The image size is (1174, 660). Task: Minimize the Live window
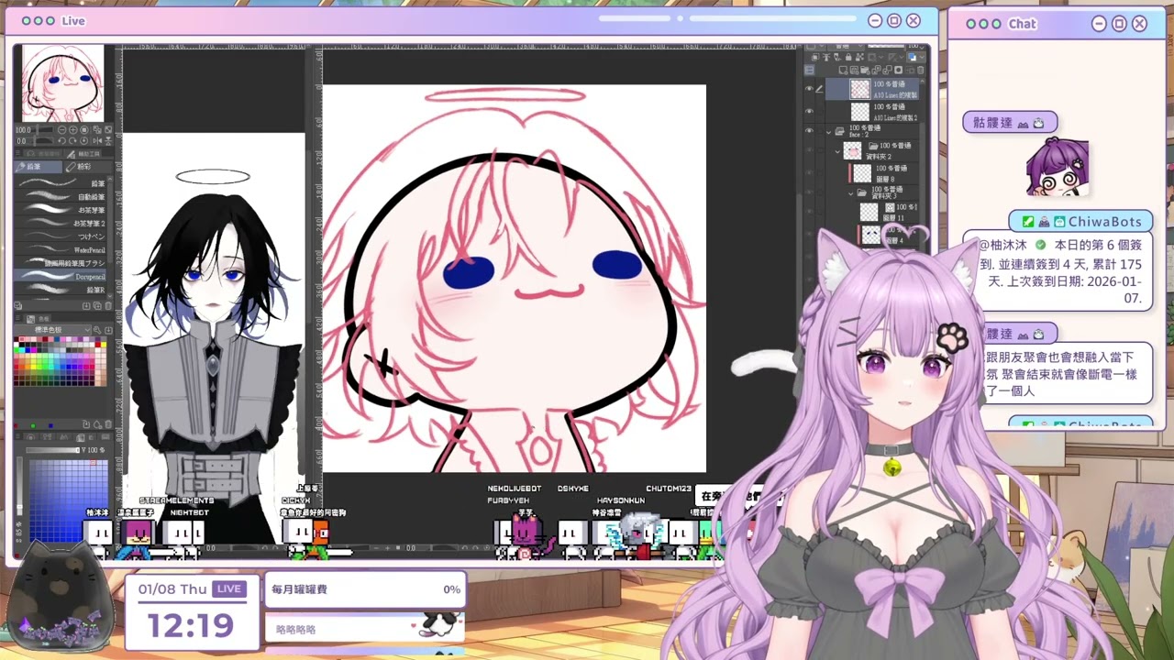pyautogui.click(x=874, y=20)
